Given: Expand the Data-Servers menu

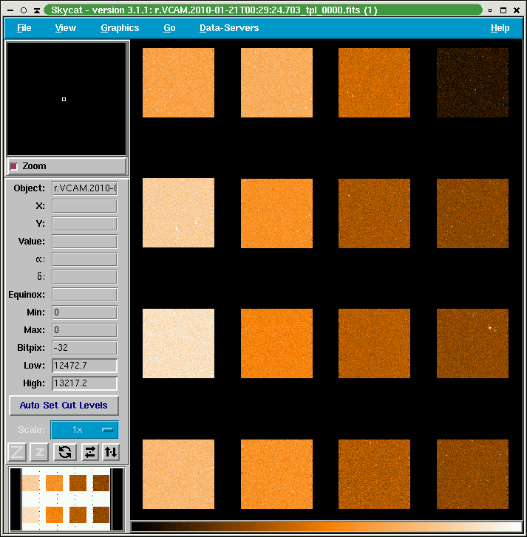Looking at the screenshot, I should (229, 28).
